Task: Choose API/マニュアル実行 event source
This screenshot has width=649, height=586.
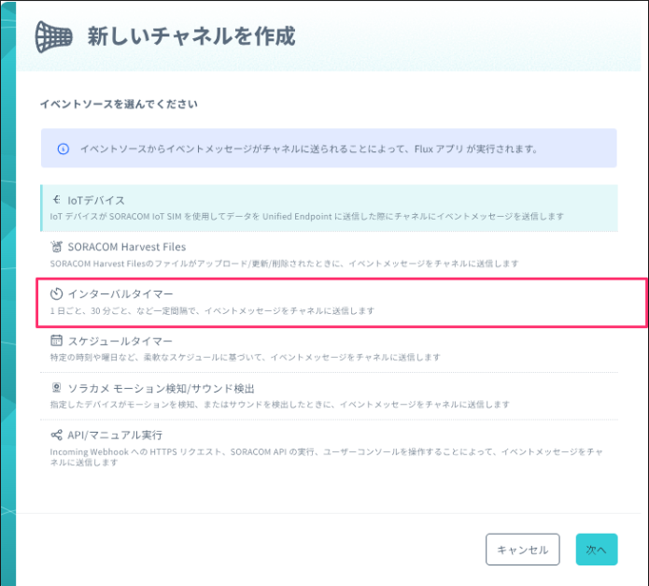Action: (x=329, y=450)
